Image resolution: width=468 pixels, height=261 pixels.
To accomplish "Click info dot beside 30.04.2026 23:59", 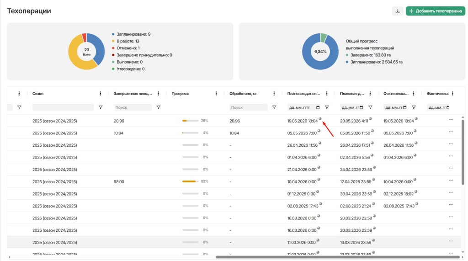I will pos(374,192).
